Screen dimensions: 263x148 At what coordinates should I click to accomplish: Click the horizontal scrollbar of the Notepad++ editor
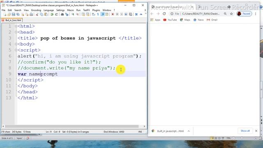point(72,126)
